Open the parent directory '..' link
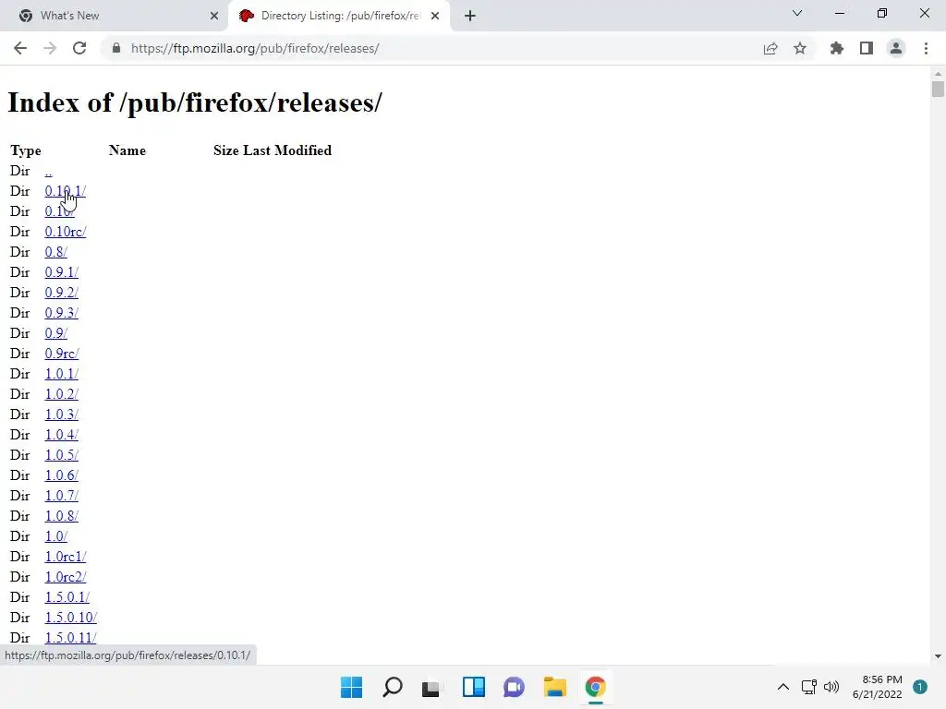 pos(48,171)
